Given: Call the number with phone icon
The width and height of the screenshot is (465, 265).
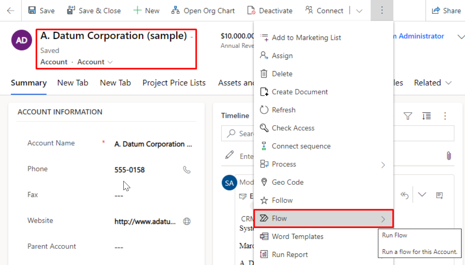Looking at the screenshot, I should [187, 170].
